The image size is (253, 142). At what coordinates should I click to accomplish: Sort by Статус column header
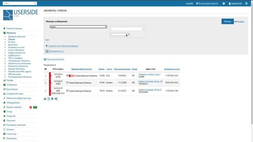point(109,69)
